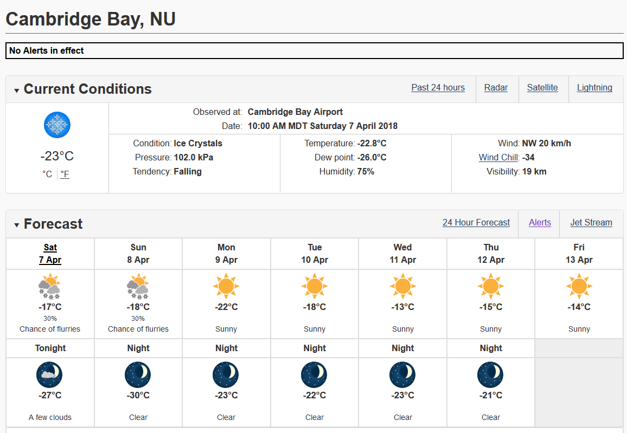
Task: Open the 24 Hour Forecast link
Action: 476,223
